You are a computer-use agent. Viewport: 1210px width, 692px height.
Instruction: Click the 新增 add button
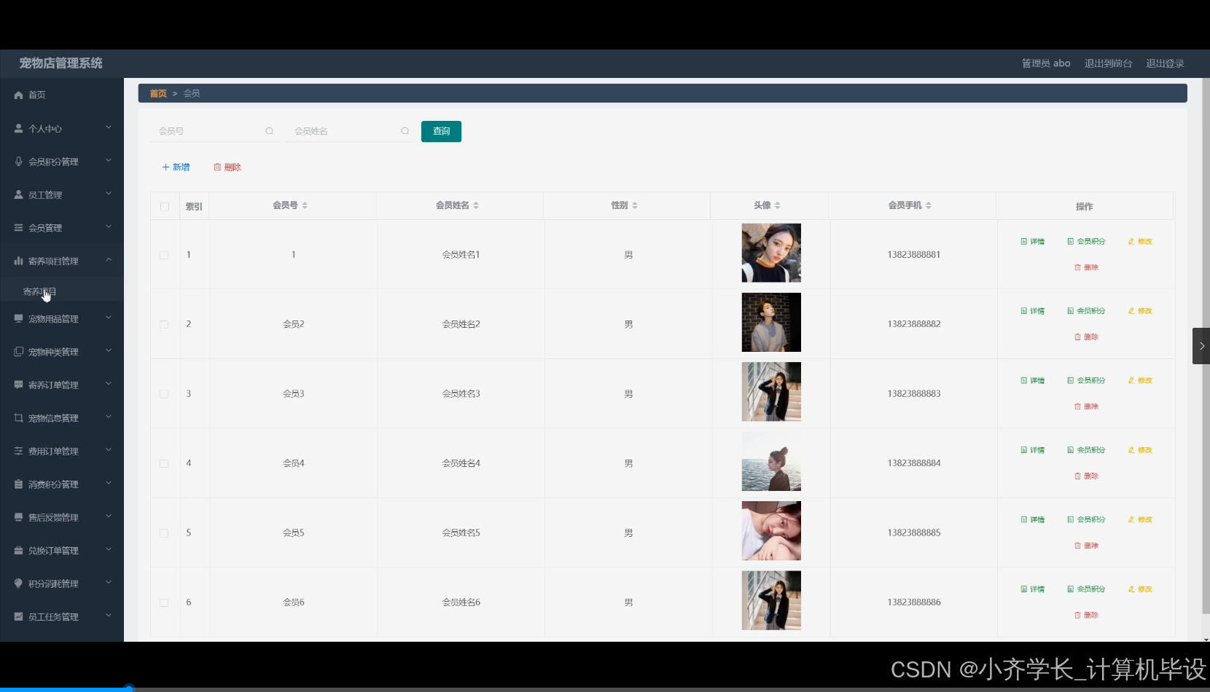176,168
